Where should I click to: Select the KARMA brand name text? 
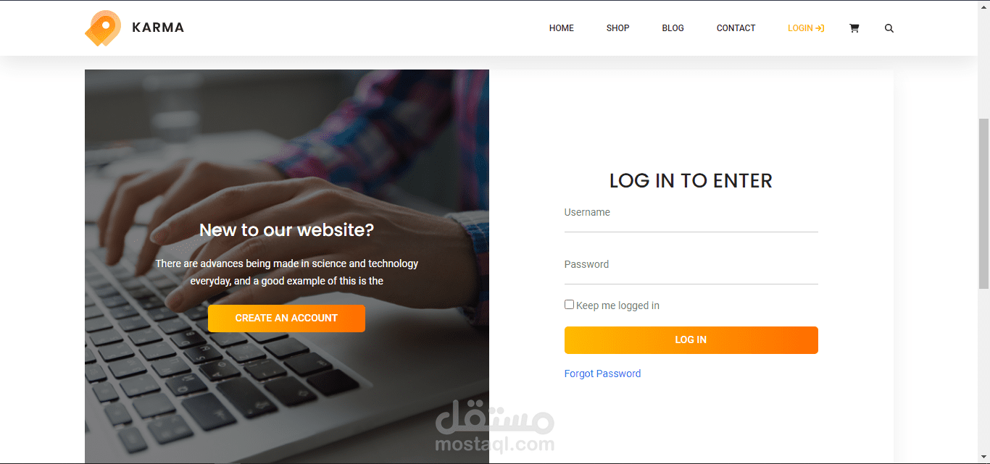158,28
